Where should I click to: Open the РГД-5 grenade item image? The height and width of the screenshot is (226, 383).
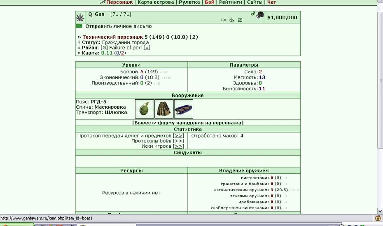coord(145,109)
